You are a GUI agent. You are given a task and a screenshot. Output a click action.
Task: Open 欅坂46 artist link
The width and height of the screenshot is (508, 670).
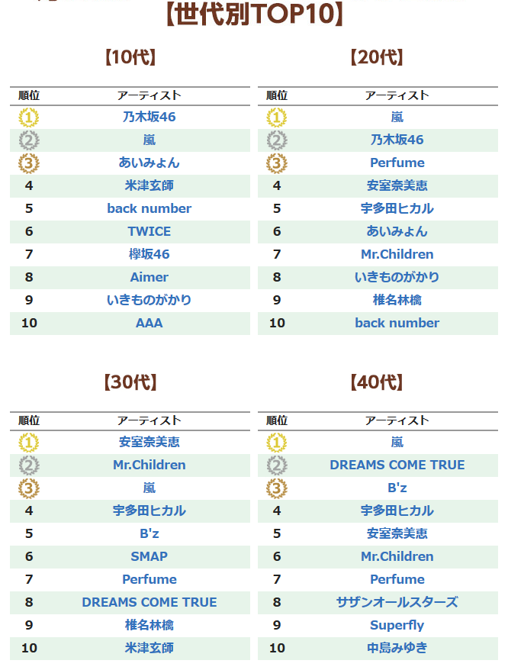[x=149, y=254]
